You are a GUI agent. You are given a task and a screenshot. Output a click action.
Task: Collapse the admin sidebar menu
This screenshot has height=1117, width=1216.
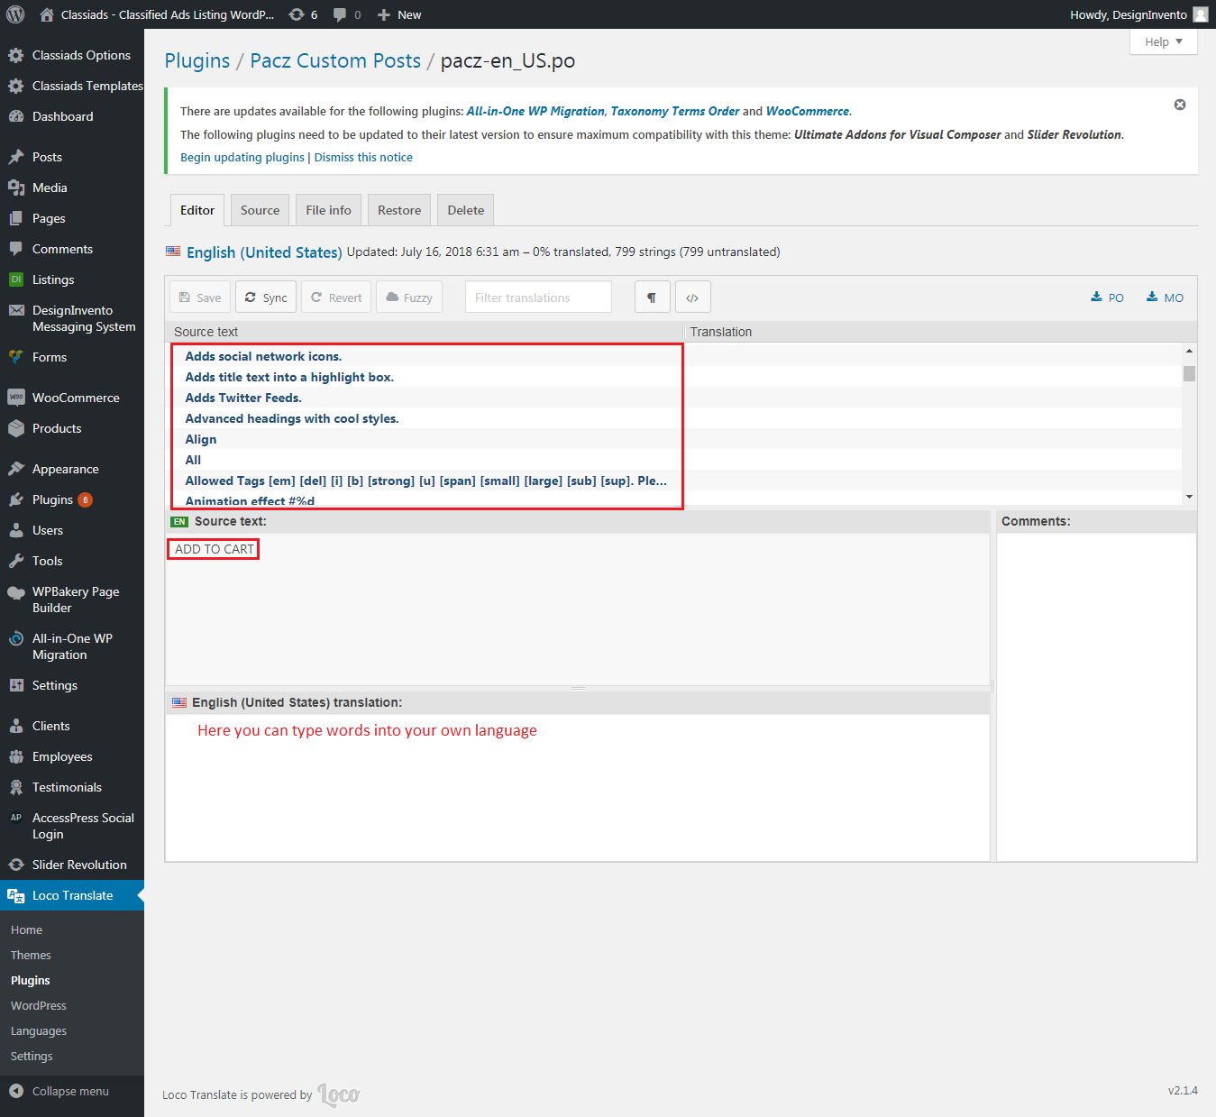pyautogui.click(x=72, y=1091)
